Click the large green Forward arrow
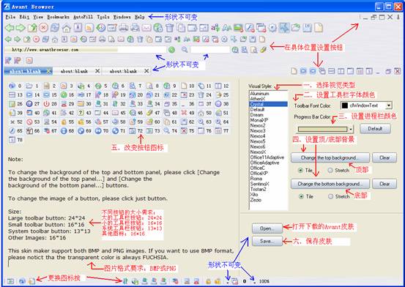Viewport: 405px width, 287px height. click(21, 28)
